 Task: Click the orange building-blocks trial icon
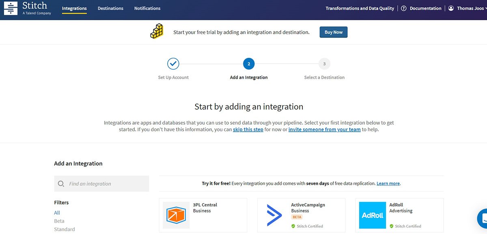click(x=157, y=31)
